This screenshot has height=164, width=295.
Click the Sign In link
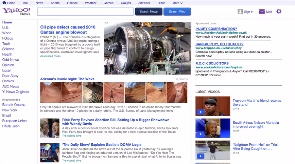[x=248, y=12]
